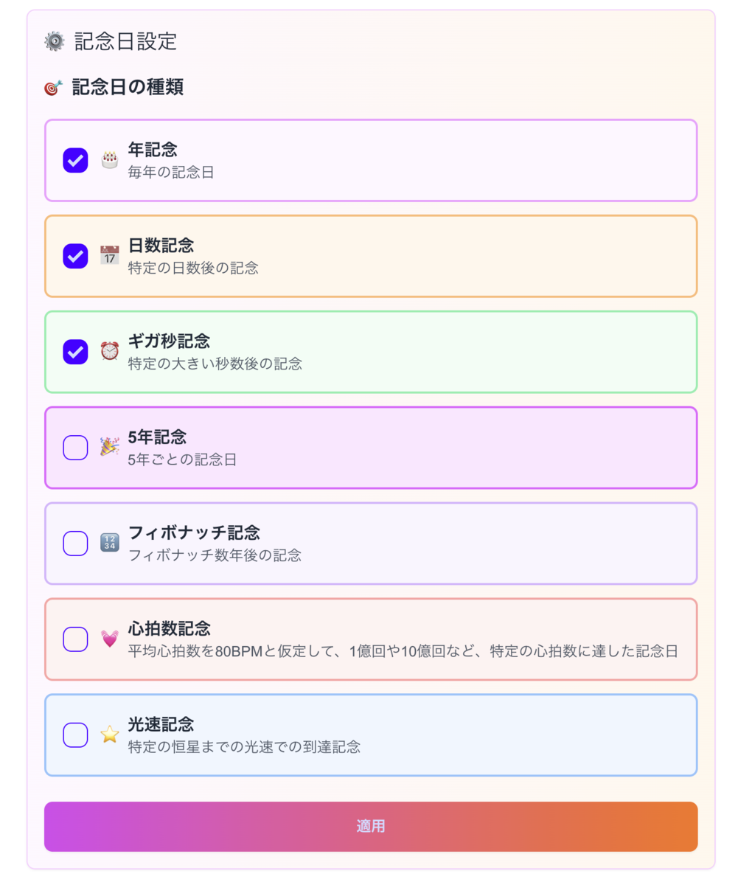Image resolution: width=738 pixels, height=885 pixels.
Task: Click the alarm clock icon for ギガ秒記念
Action: point(109,352)
